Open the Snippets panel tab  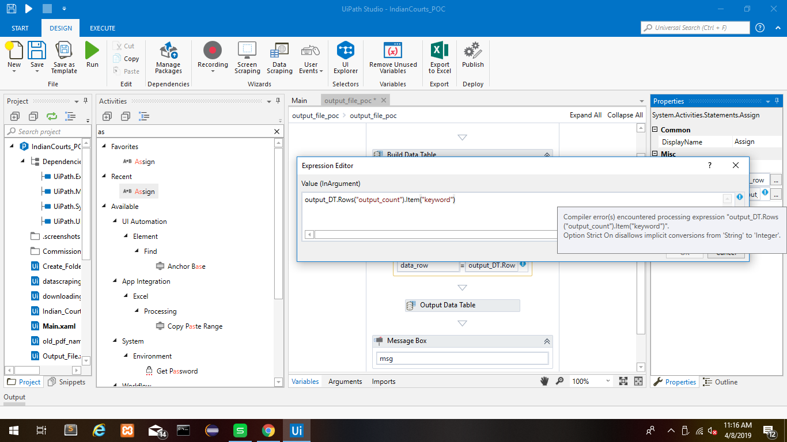pos(67,382)
